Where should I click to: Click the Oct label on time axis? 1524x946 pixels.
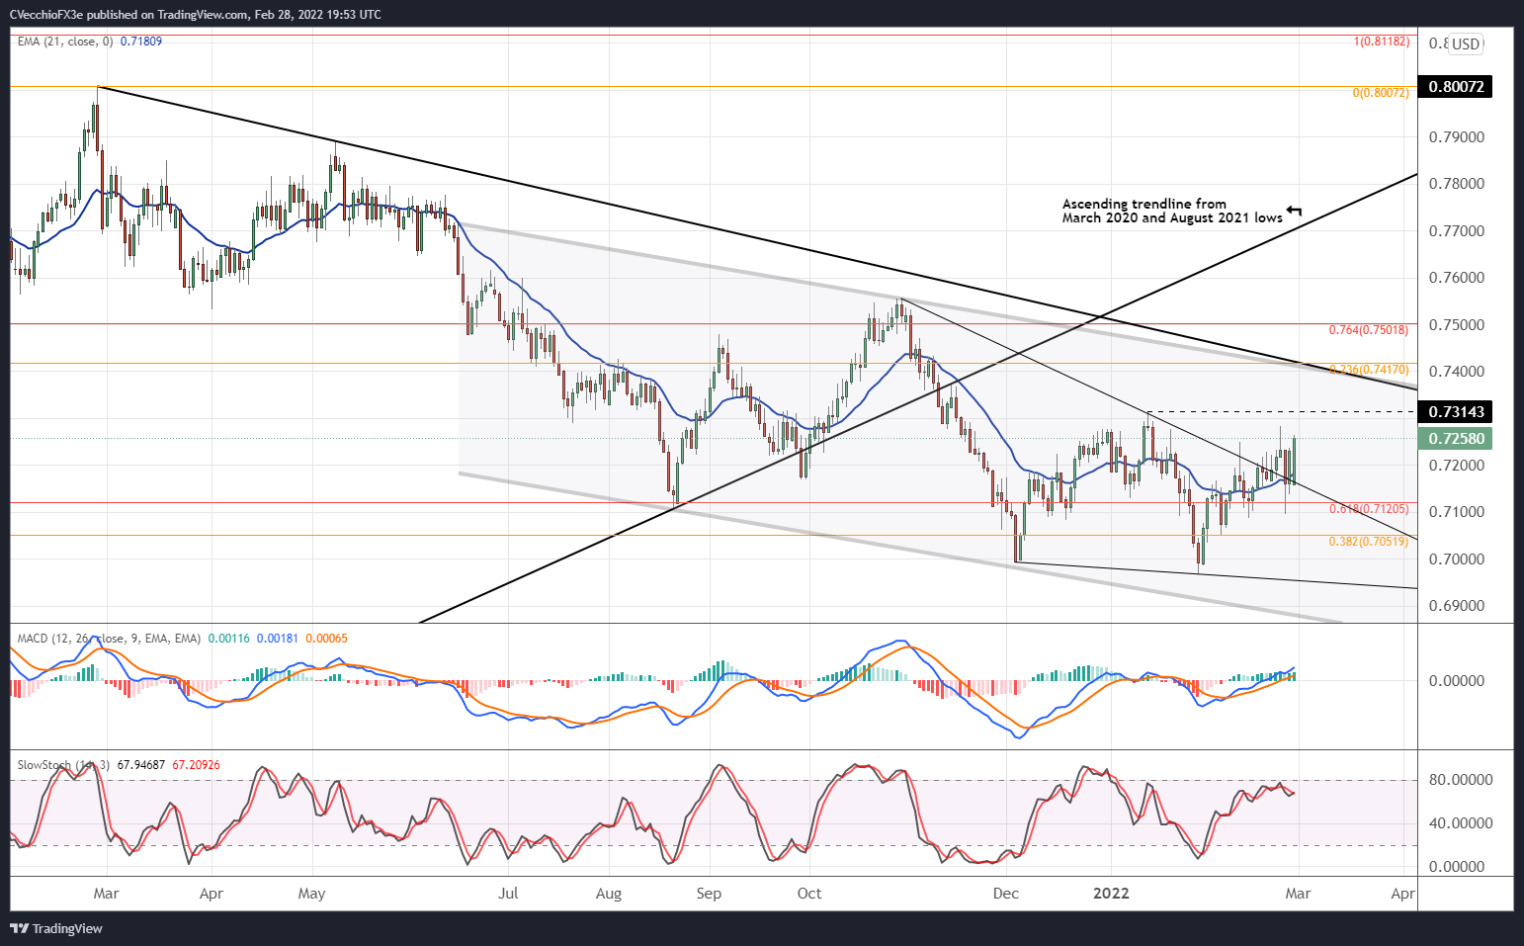tap(809, 894)
